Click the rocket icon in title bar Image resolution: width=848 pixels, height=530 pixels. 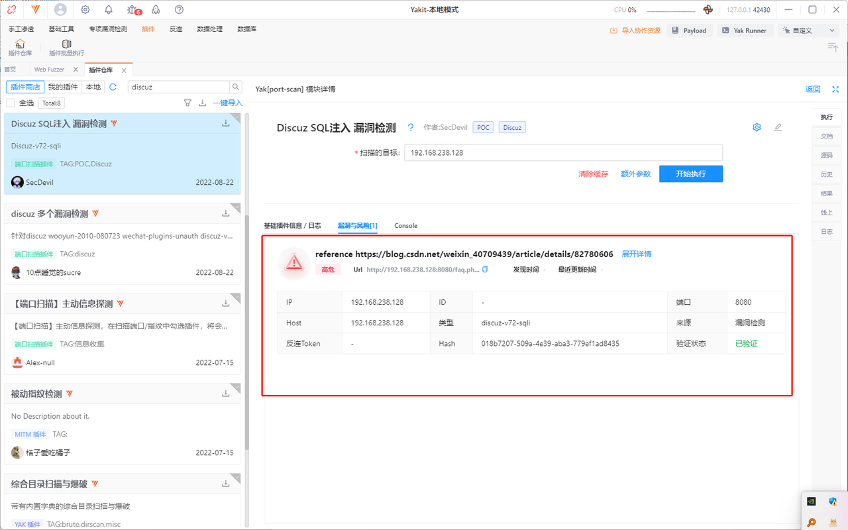(156, 10)
